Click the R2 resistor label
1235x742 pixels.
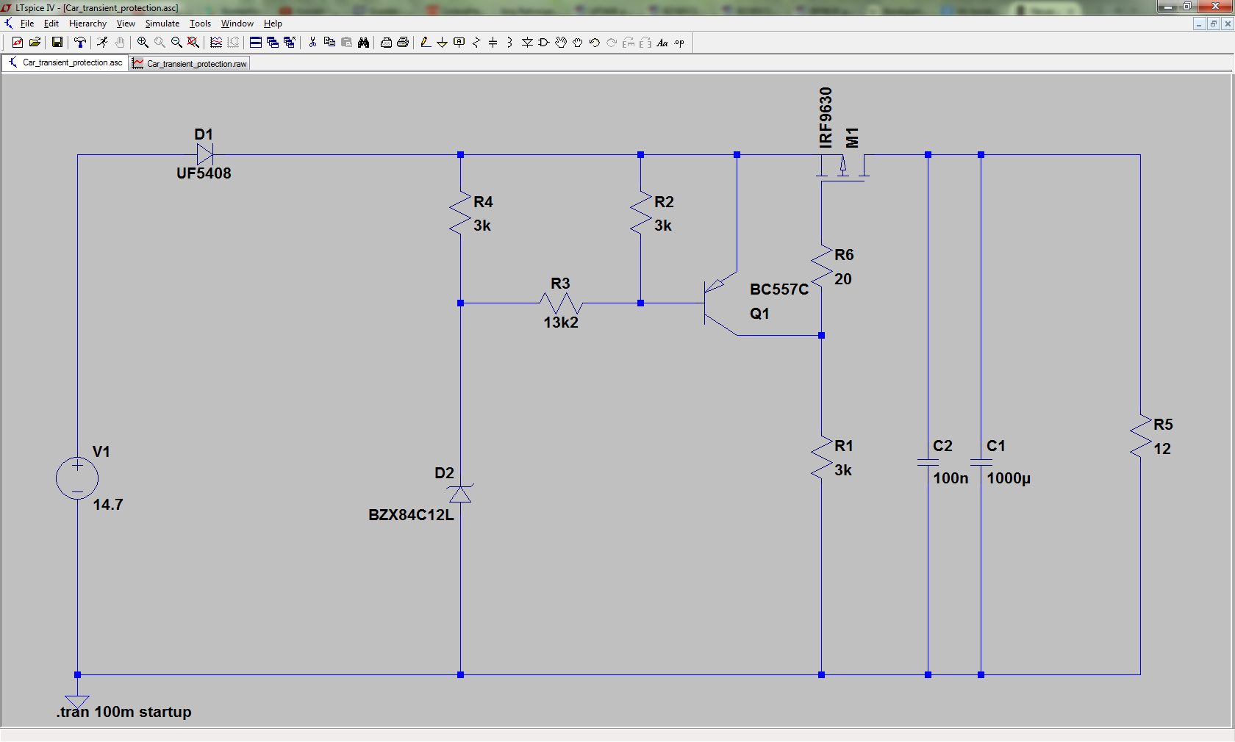664,202
